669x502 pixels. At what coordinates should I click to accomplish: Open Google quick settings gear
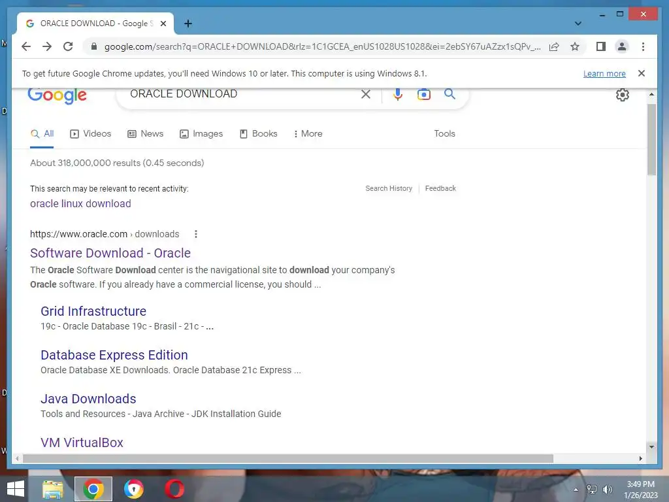coord(622,95)
